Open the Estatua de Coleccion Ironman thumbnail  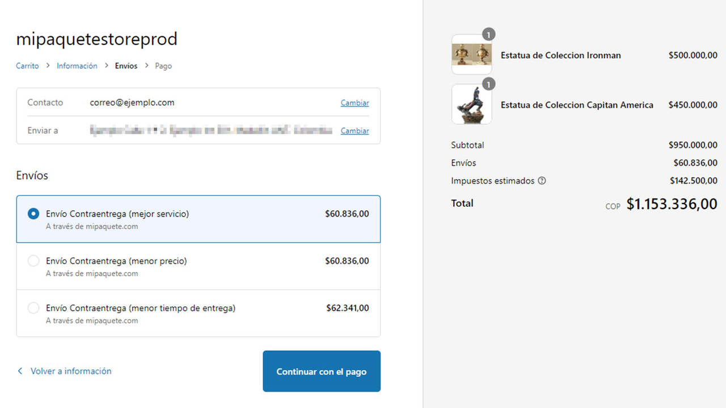pyautogui.click(x=471, y=54)
